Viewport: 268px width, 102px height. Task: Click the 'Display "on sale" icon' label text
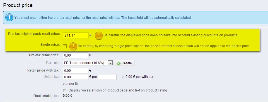[118, 90]
